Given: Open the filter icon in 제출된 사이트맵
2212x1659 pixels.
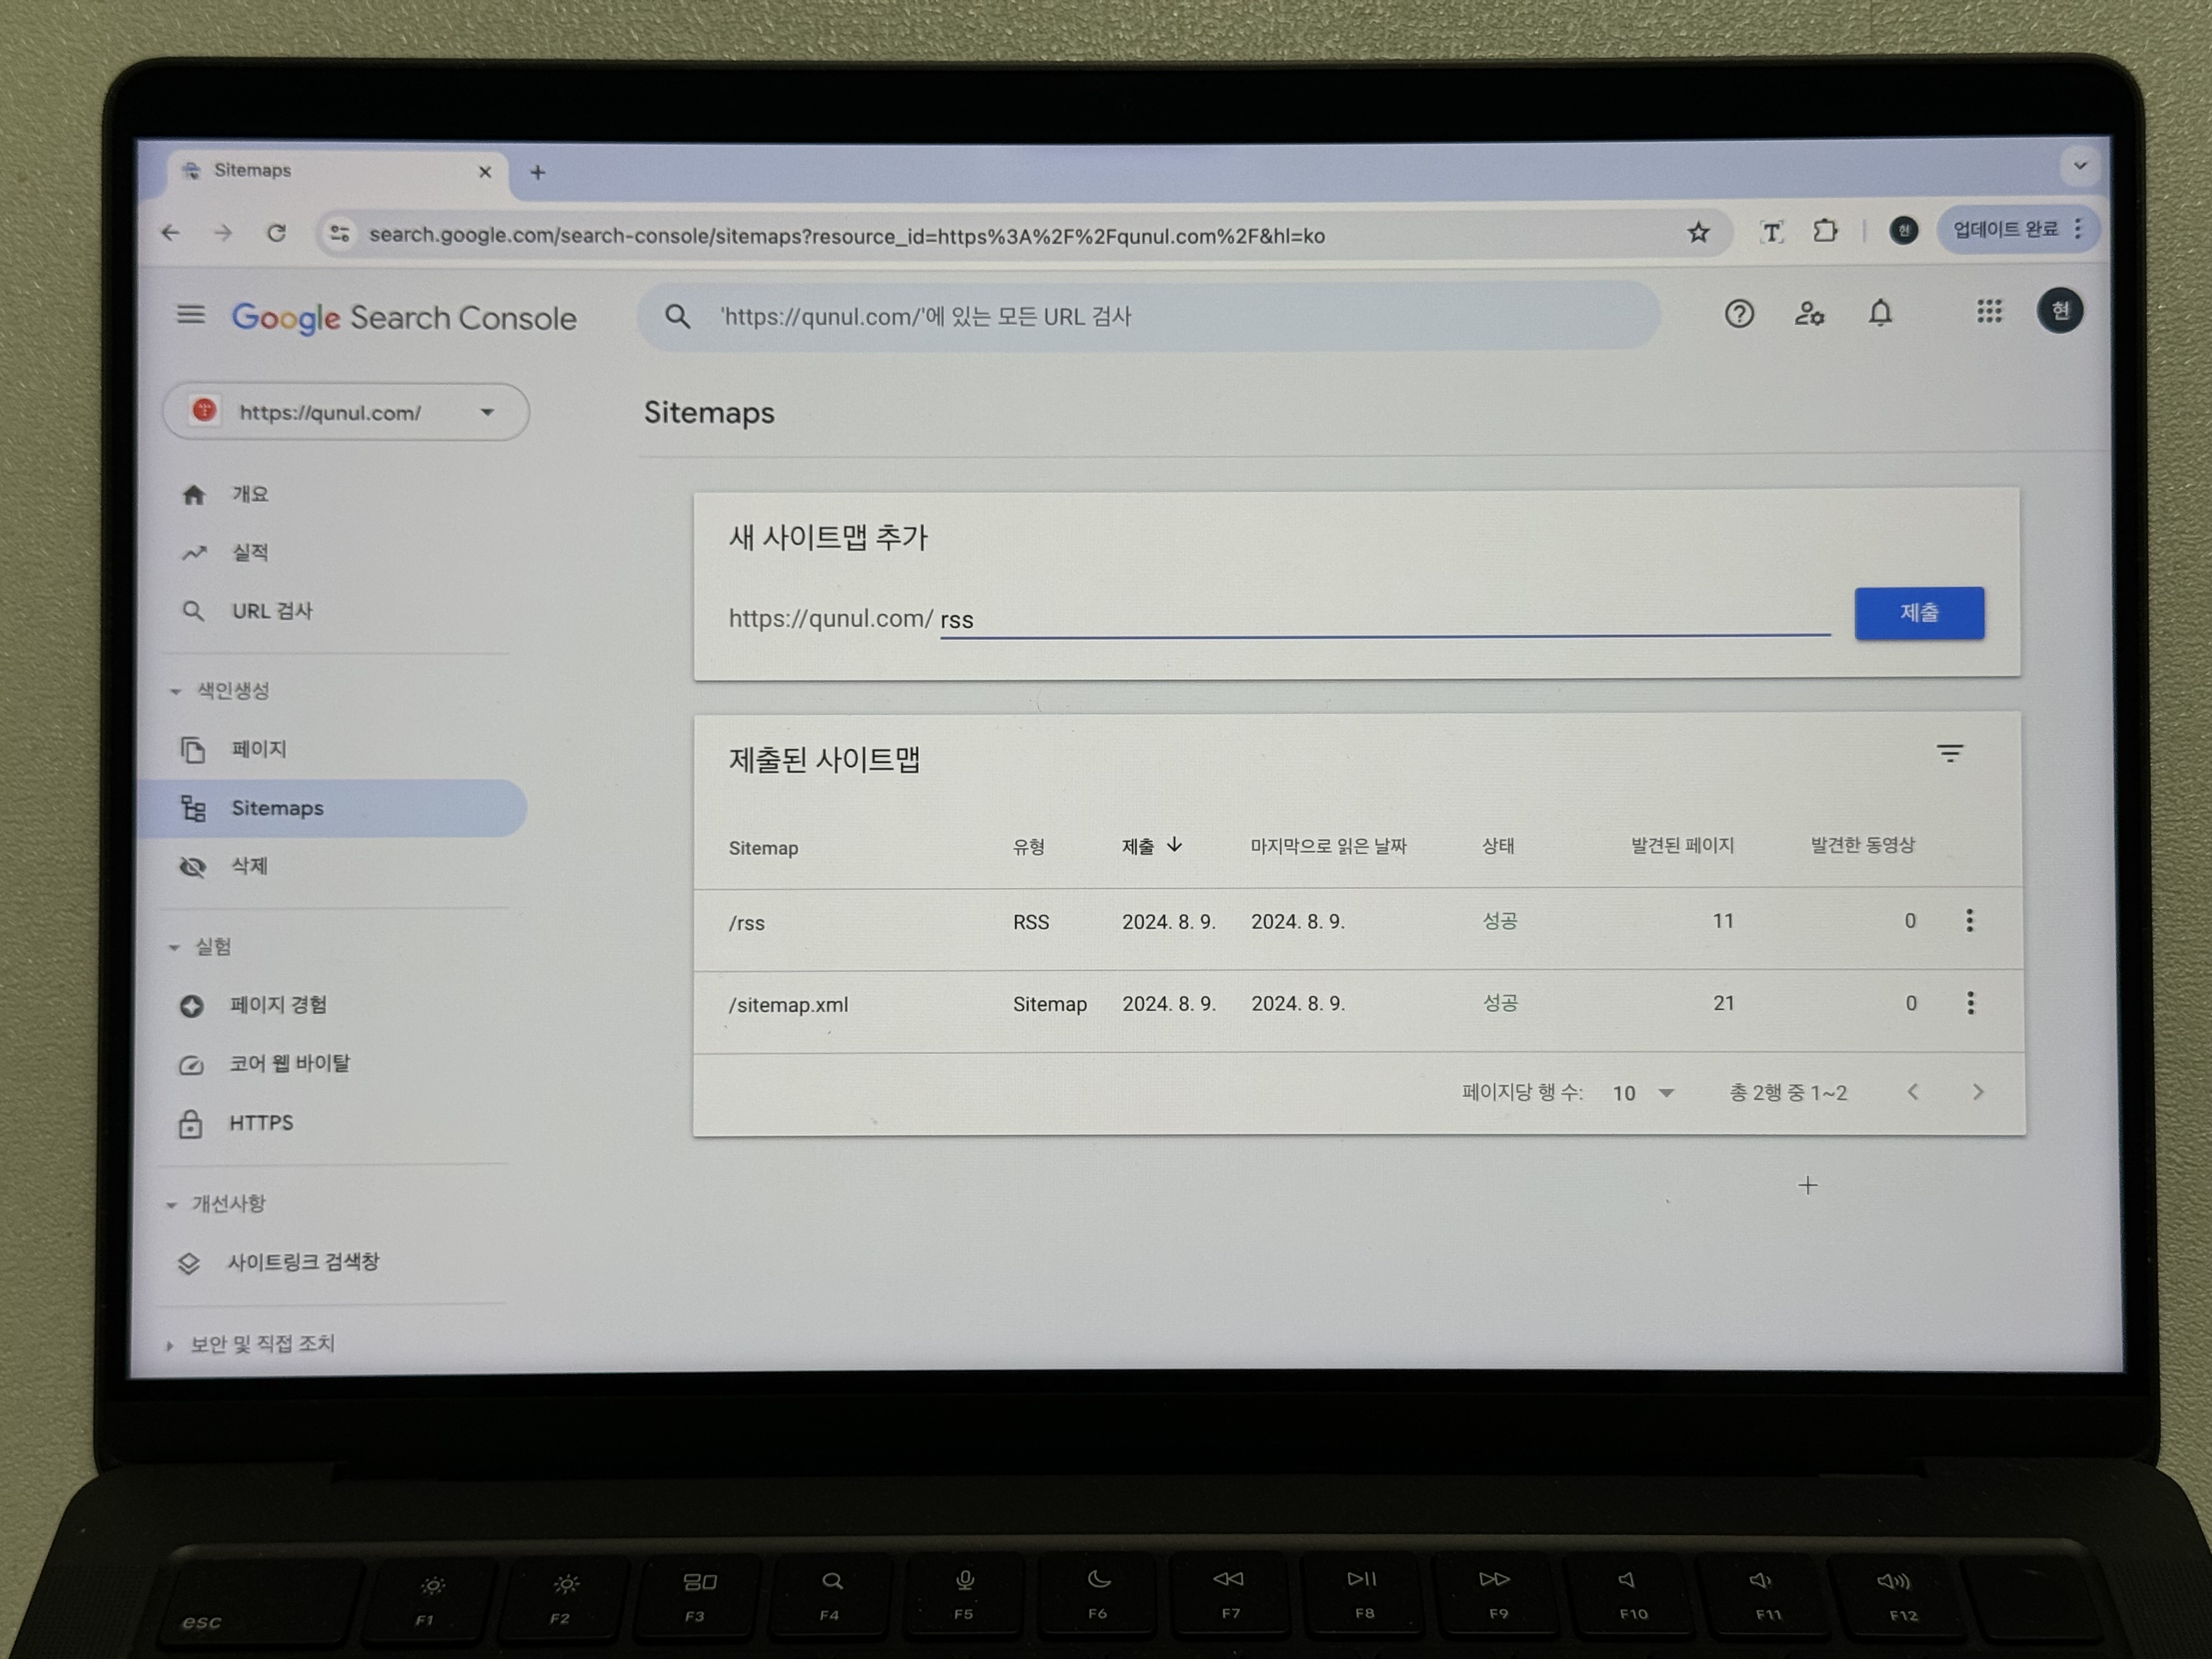Looking at the screenshot, I should pos(1950,753).
